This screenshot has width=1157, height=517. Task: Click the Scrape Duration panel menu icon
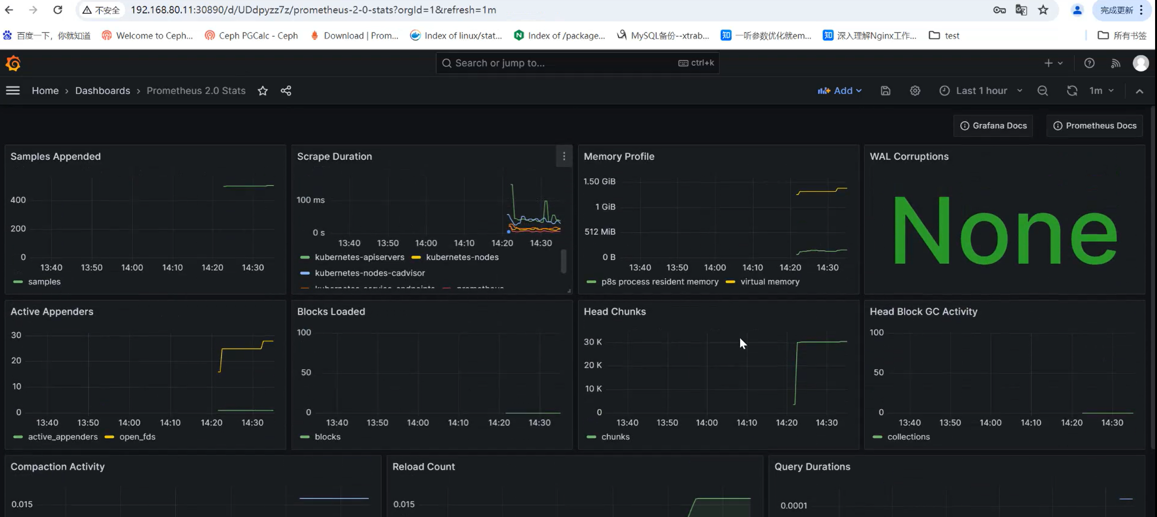pyautogui.click(x=564, y=156)
